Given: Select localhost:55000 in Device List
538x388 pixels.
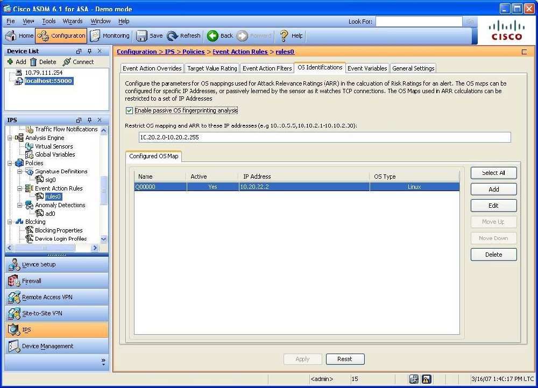Looking at the screenshot, I should pyautogui.click(x=48, y=81).
